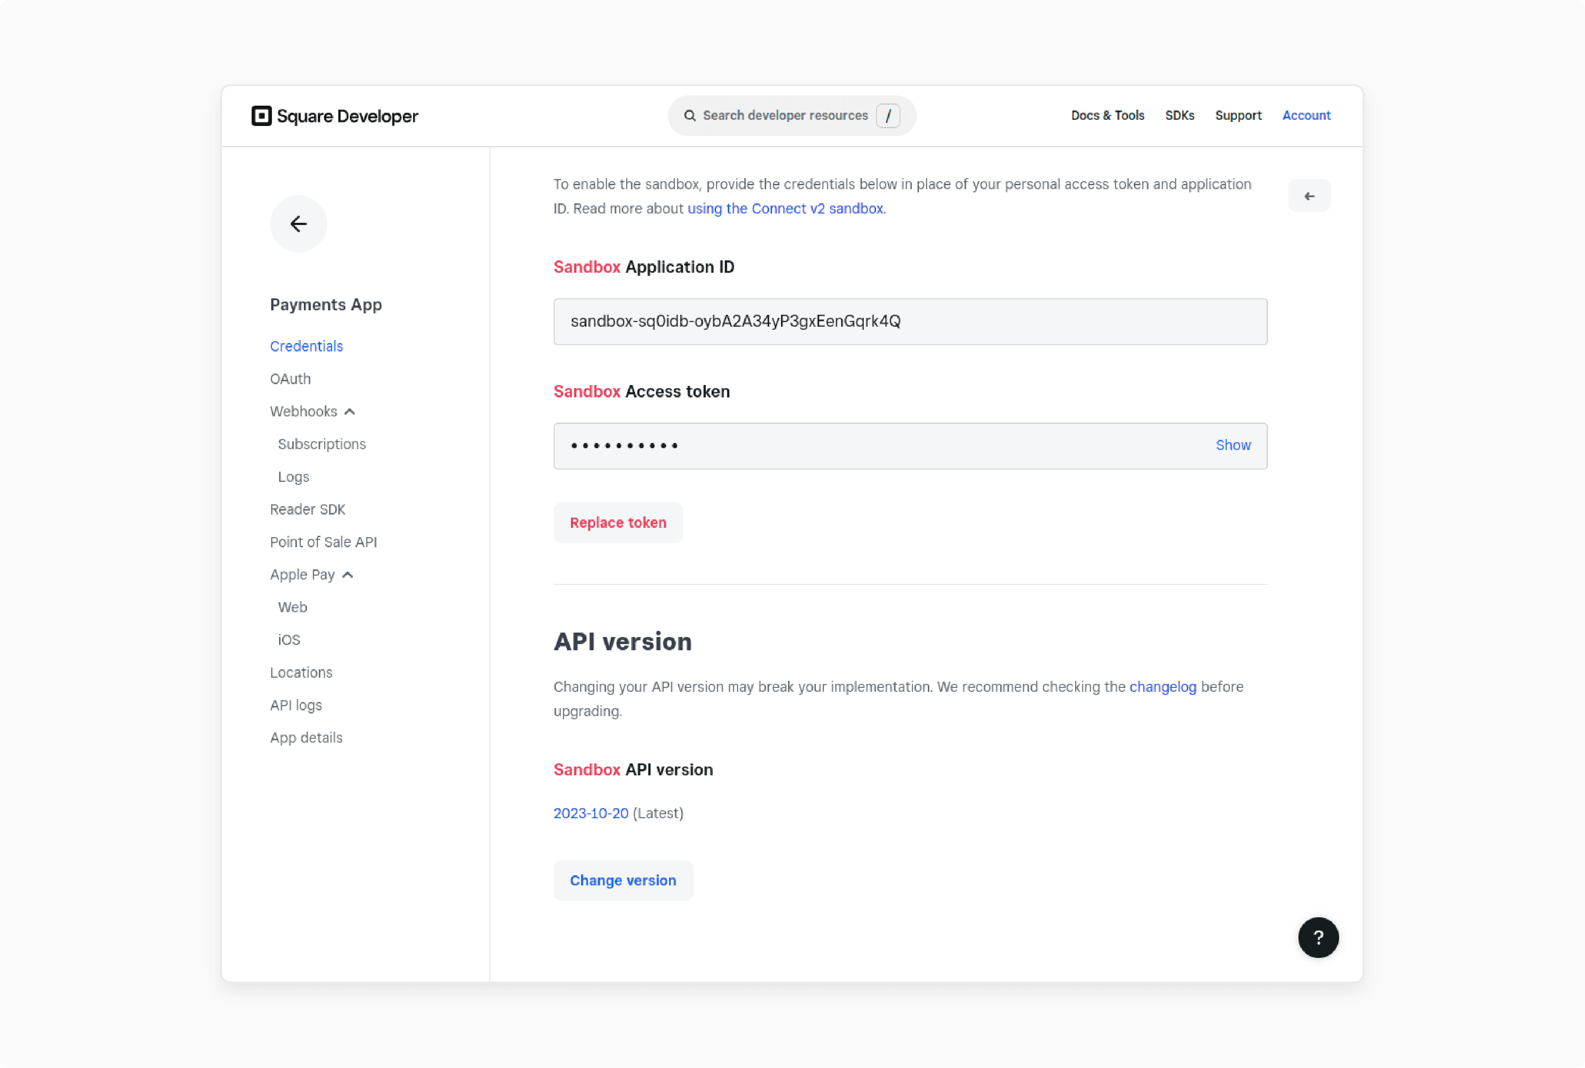Click the Change version button
The width and height of the screenshot is (1585, 1068).
(623, 881)
